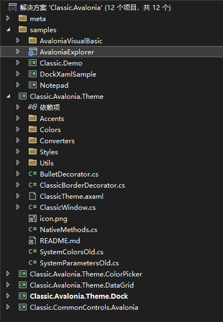Click the Classic.Avalonia.Theme.ColorPicker project icon
This screenshot has width=223, height=322.
pos(23,274)
